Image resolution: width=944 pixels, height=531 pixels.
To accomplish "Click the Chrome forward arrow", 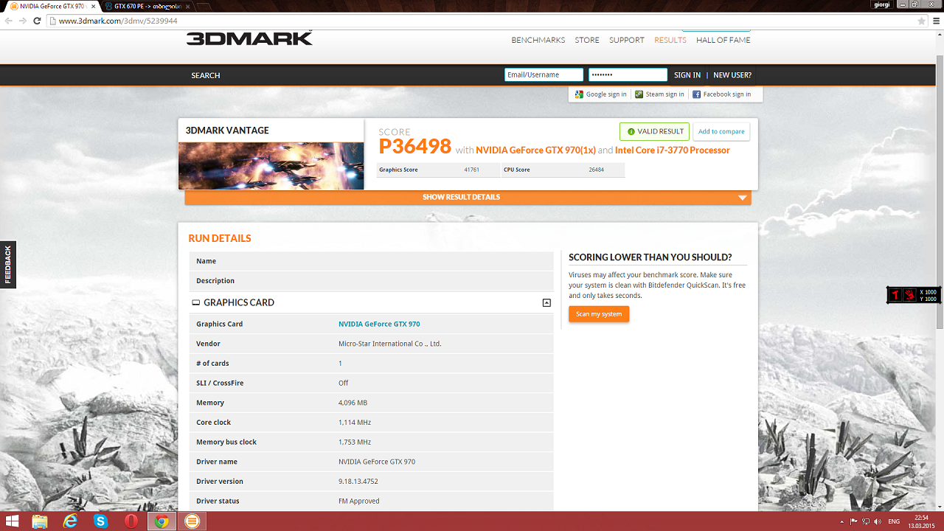I will click(24, 21).
